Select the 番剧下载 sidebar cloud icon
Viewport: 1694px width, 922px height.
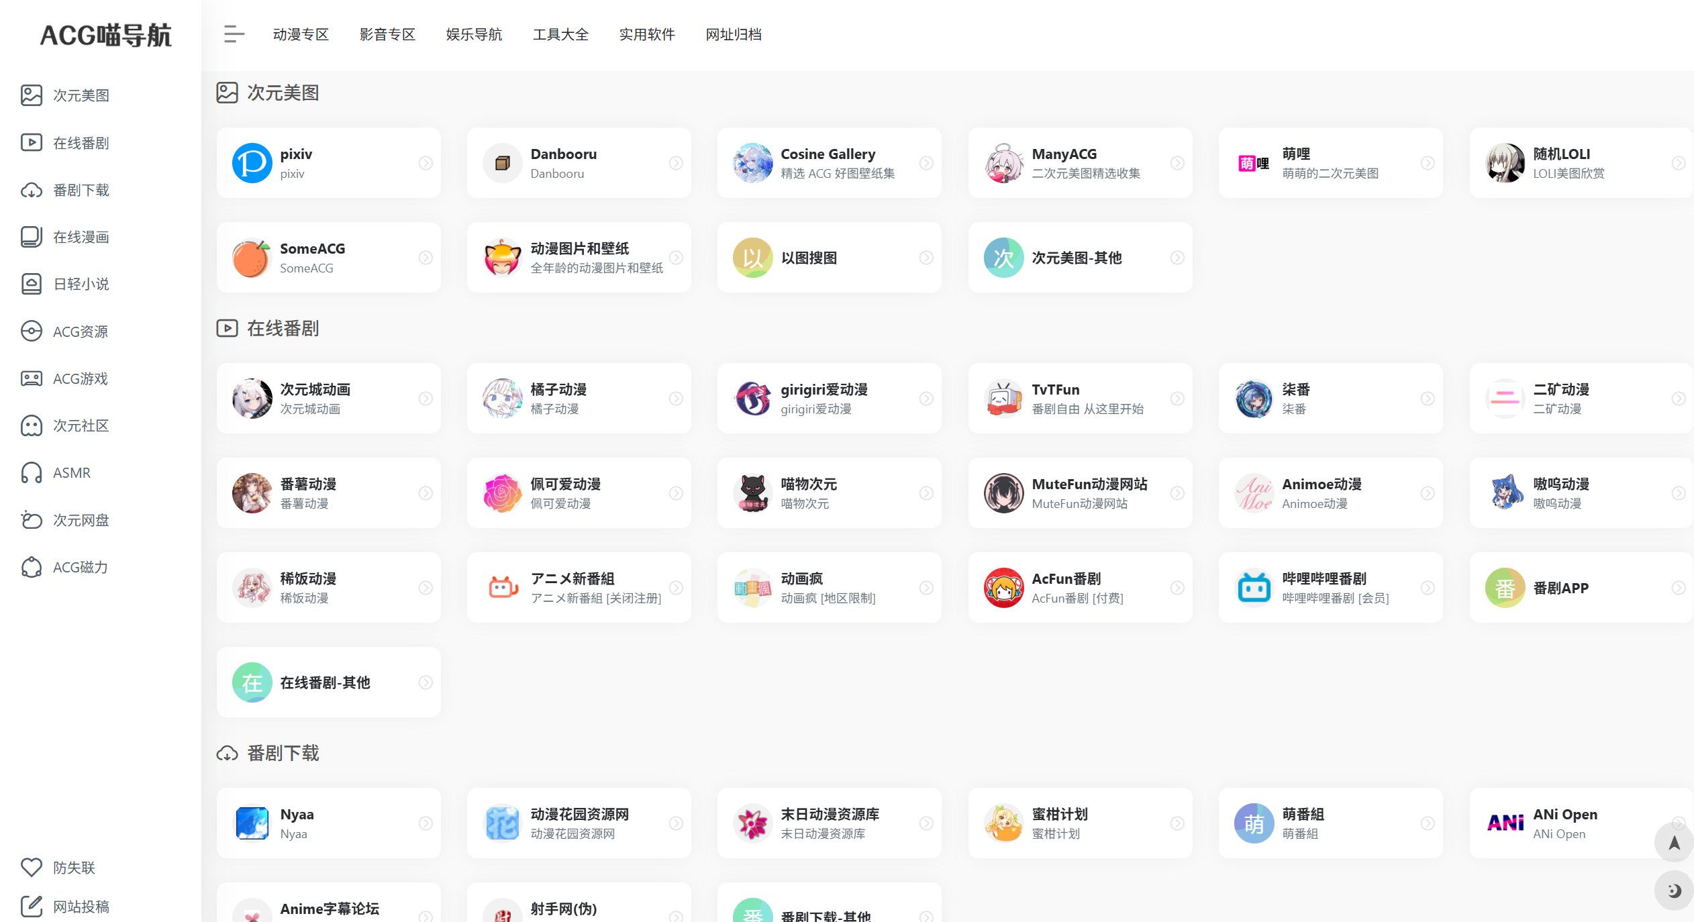click(x=31, y=190)
